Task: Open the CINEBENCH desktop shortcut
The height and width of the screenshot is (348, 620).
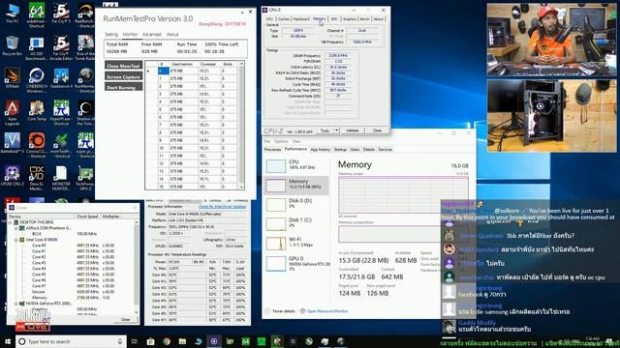Action: [x=37, y=80]
